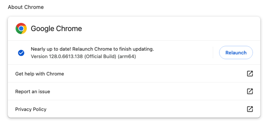Click the blue update checkmark icon
This screenshot has height=125, width=270.
click(21, 53)
